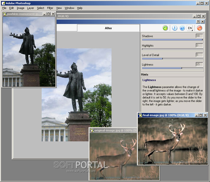Click the final-image deer photo
Viewport: 210px width, 182px height.
[173, 141]
